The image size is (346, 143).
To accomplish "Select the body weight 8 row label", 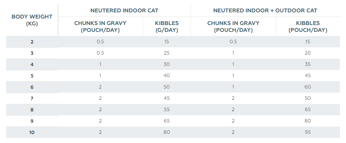I will coord(32,110).
